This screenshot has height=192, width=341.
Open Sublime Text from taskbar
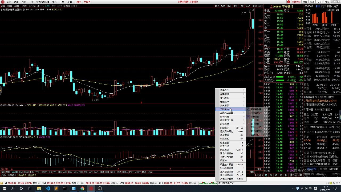[56, 188]
